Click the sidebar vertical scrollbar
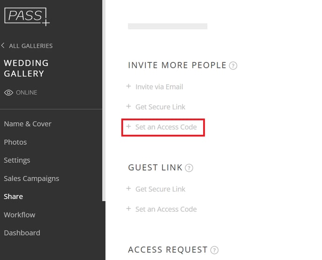The height and width of the screenshot is (260, 322). pos(104,100)
